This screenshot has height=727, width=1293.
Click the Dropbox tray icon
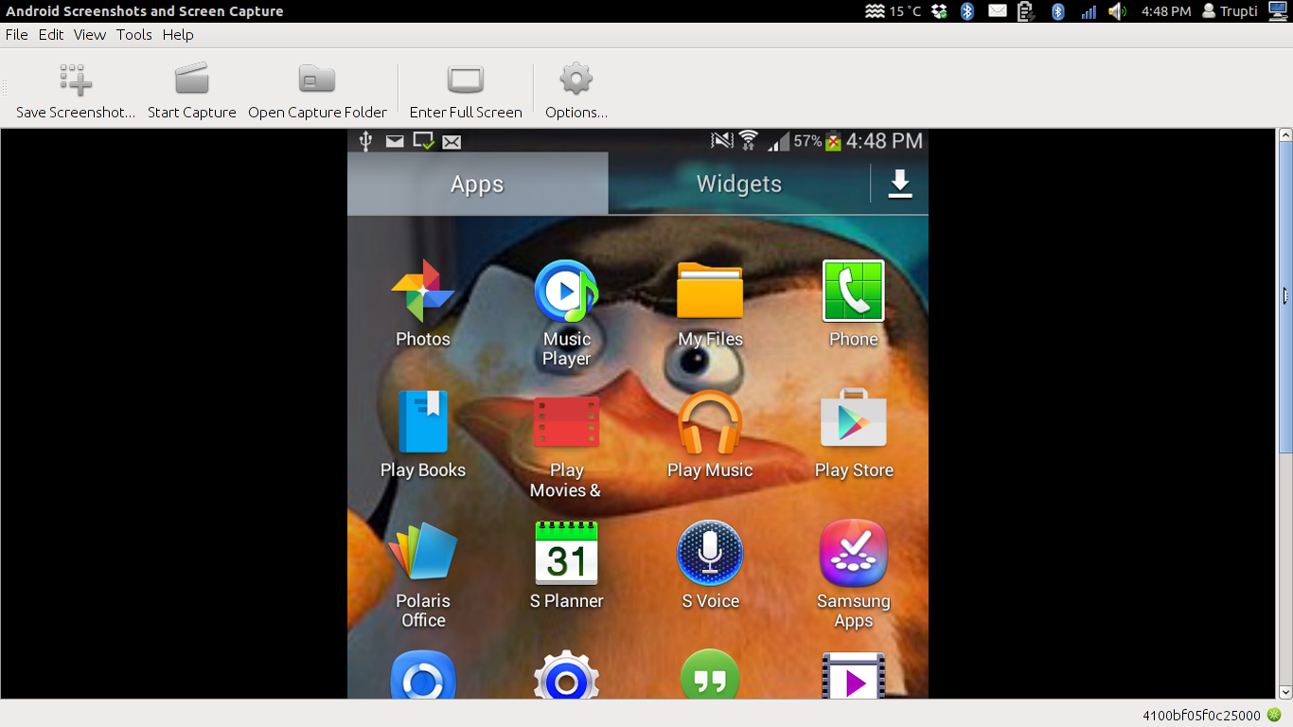coord(938,11)
